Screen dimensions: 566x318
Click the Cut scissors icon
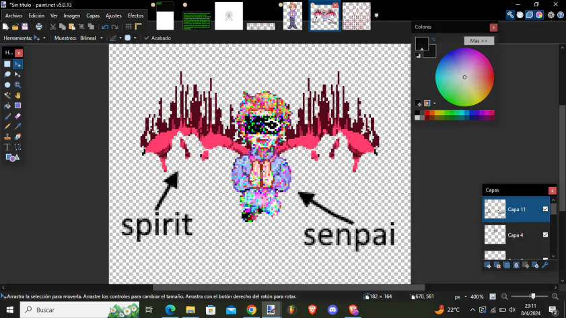tap(53, 27)
